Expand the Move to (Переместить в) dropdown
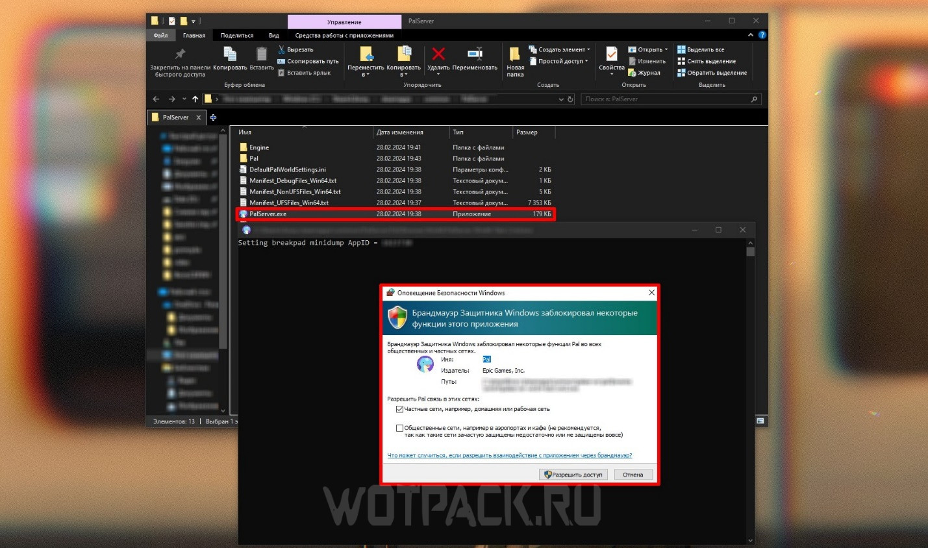Screen dimensions: 928x548 366,75
